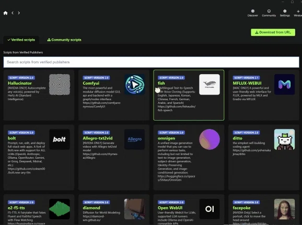Click the Download from URL button
This screenshot has width=302, height=225.
coord(273,32)
